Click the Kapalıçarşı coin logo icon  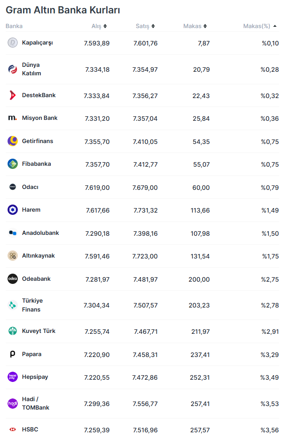pos(12,43)
